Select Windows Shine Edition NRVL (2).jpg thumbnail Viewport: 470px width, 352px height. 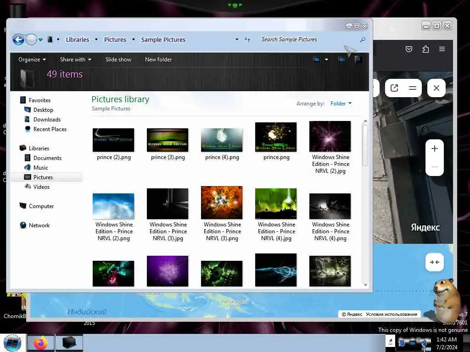click(x=330, y=137)
